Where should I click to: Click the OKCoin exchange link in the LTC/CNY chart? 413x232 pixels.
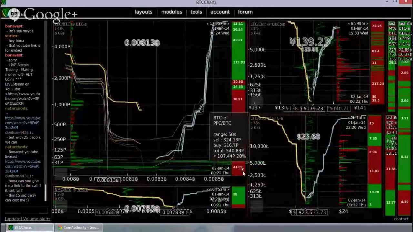pyautogui.click(x=278, y=24)
